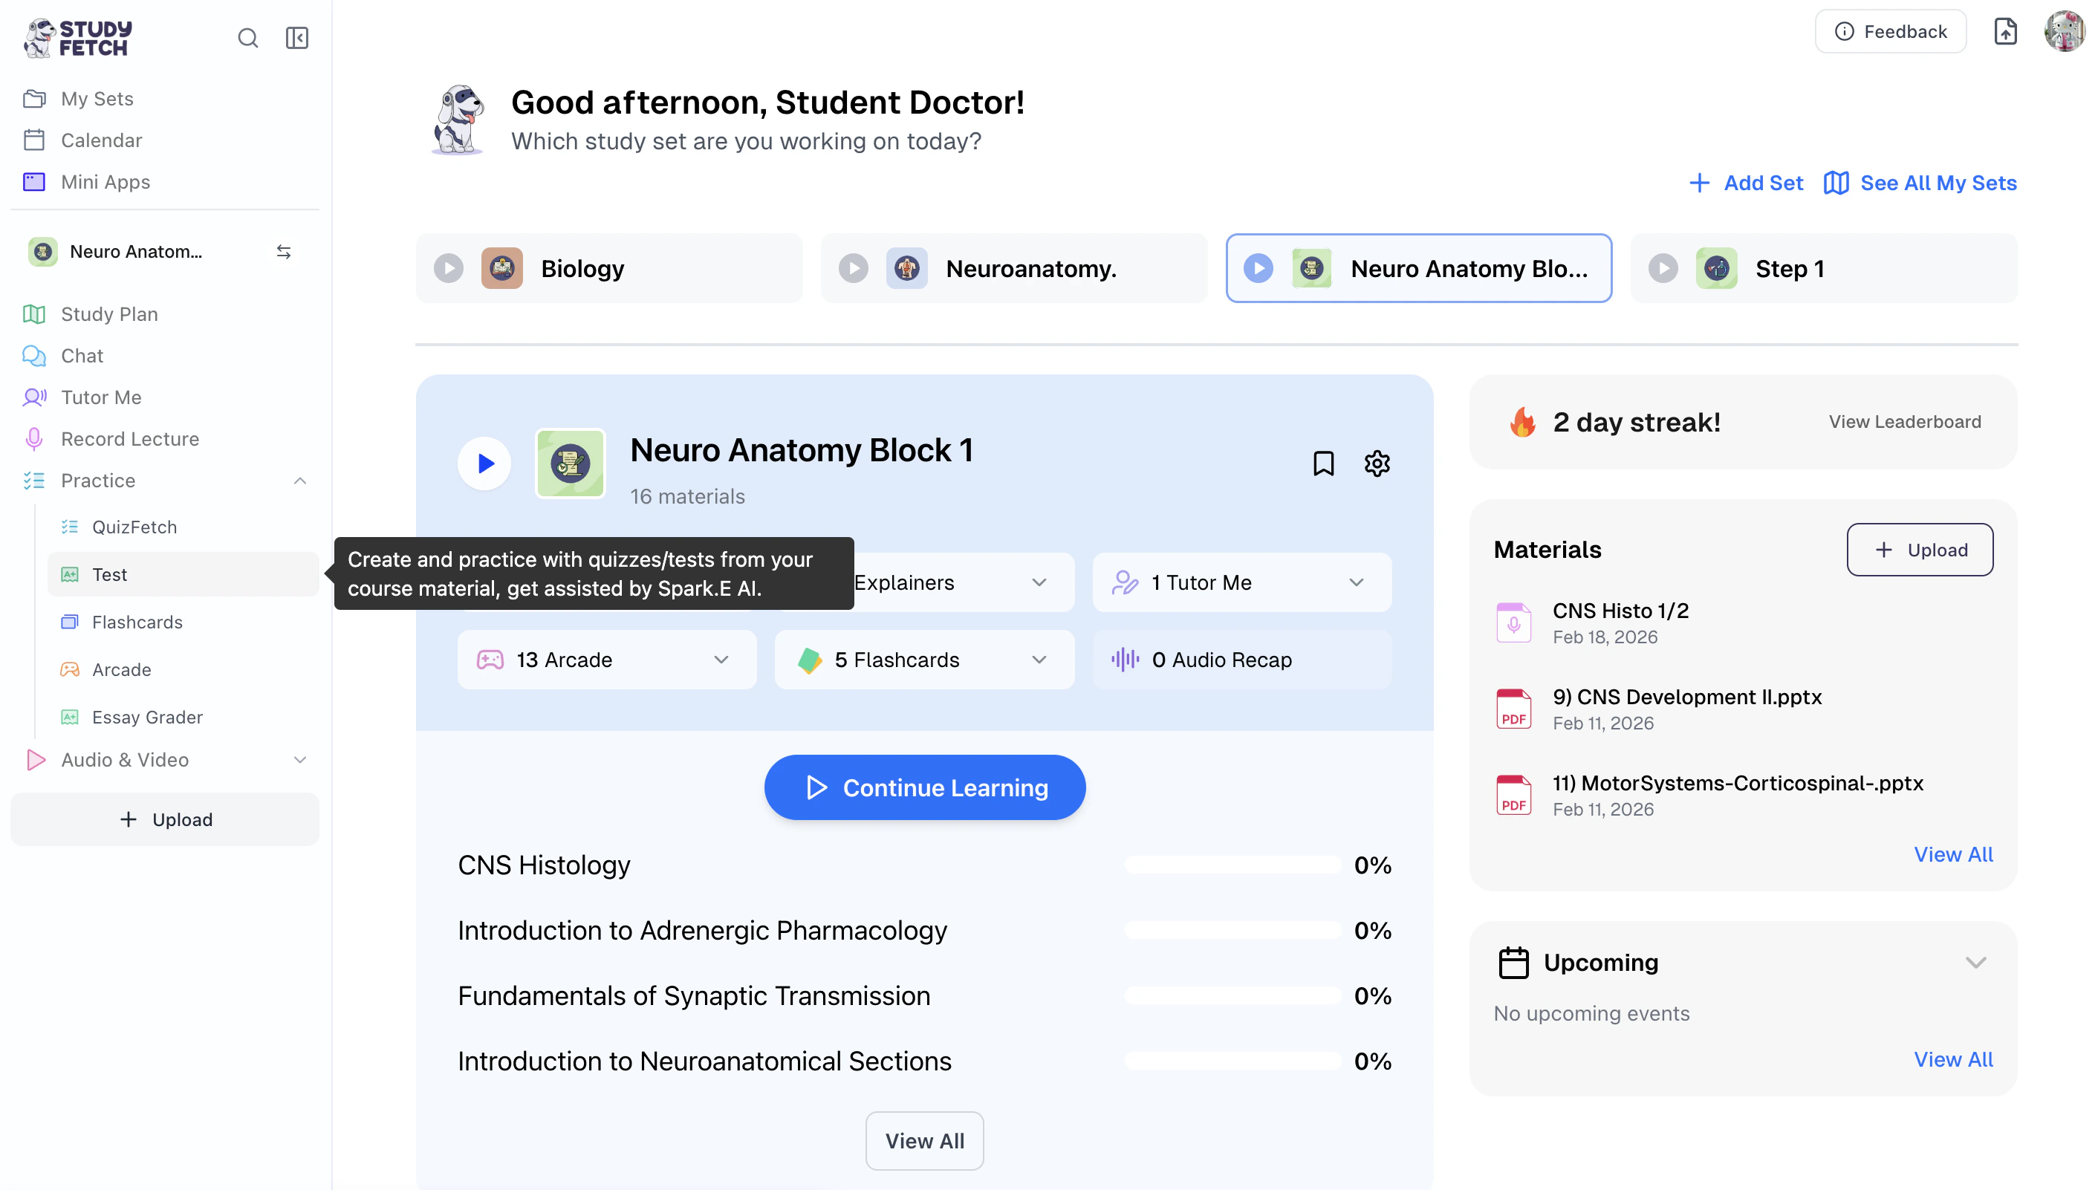The height and width of the screenshot is (1190, 2098).
Task: Toggle the bookmark on Neuro Anatomy Block 1
Action: coord(1323,464)
